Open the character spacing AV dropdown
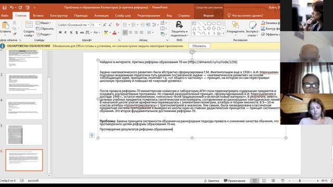This screenshot has height=187, width=333. click(x=88, y=32)
